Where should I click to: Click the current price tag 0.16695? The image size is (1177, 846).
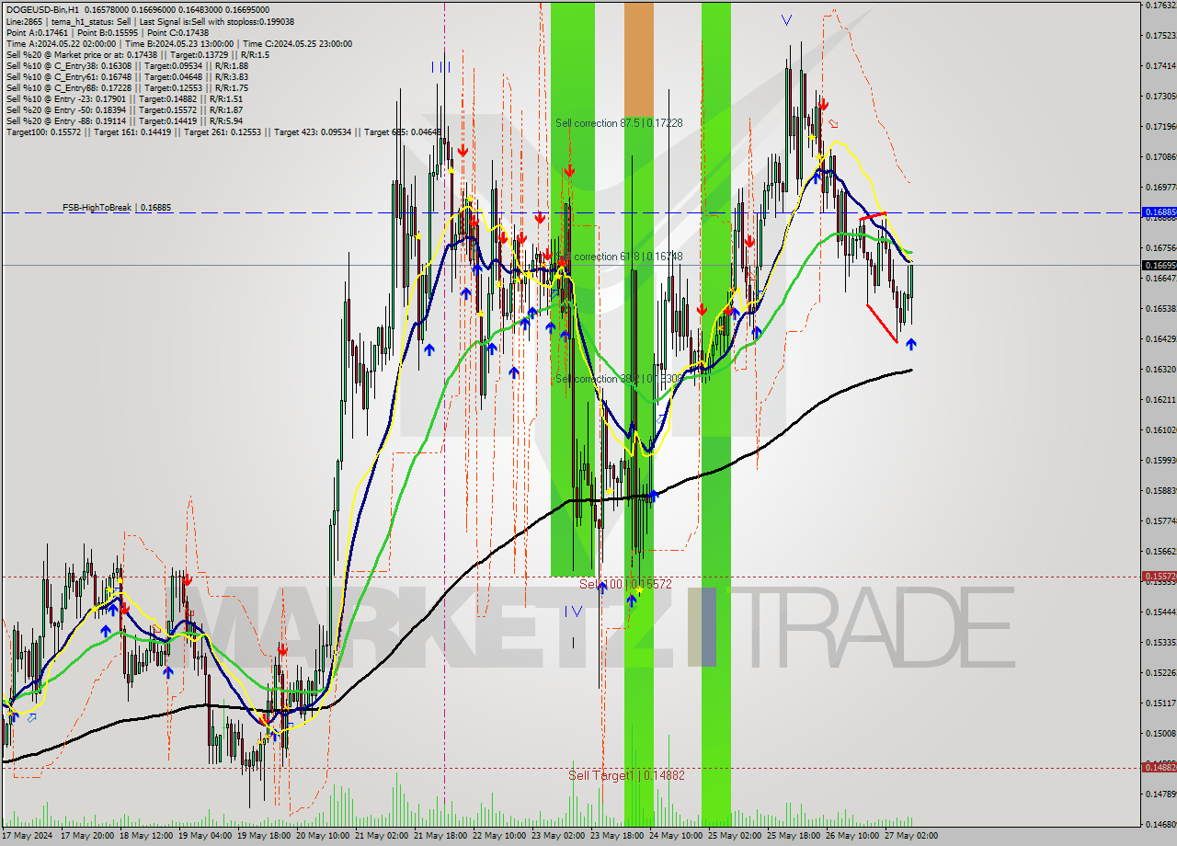tap(1159, 265)
